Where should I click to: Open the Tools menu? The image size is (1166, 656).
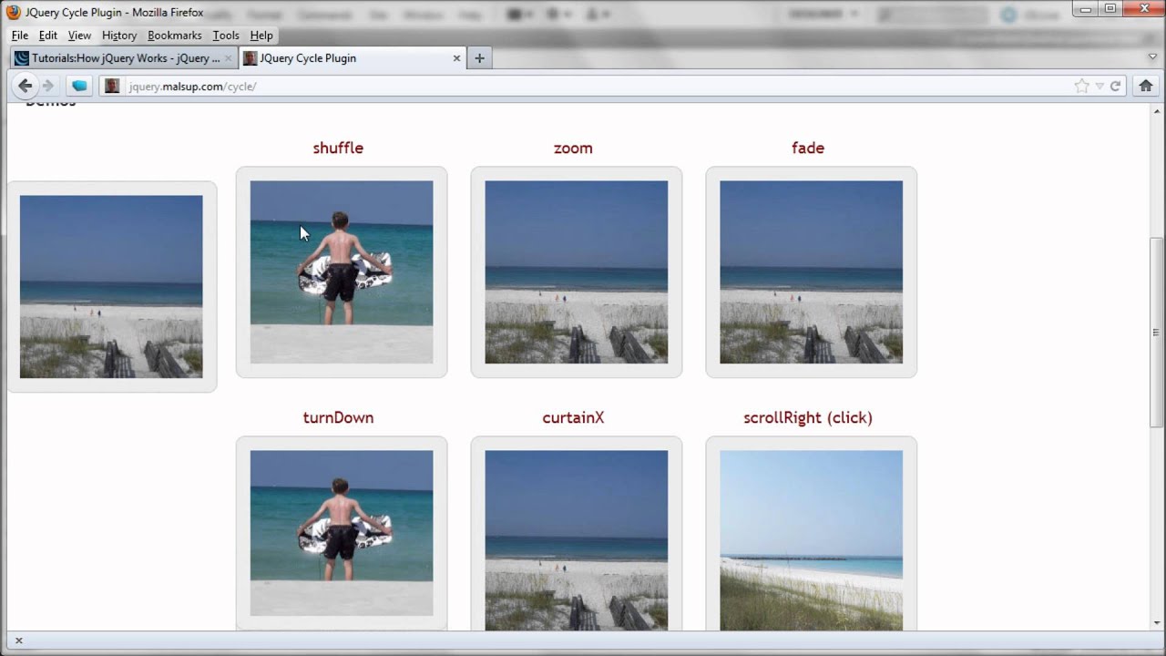[x=226, y=36]
